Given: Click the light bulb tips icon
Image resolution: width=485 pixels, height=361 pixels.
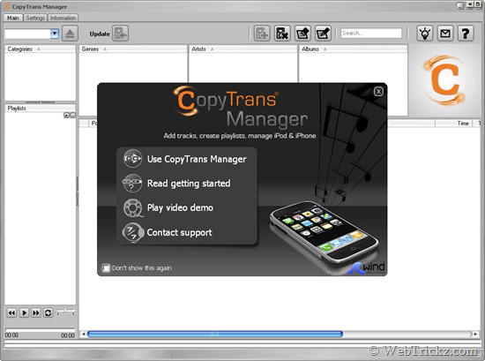Looking at the screenshot, I should (425, 34).
